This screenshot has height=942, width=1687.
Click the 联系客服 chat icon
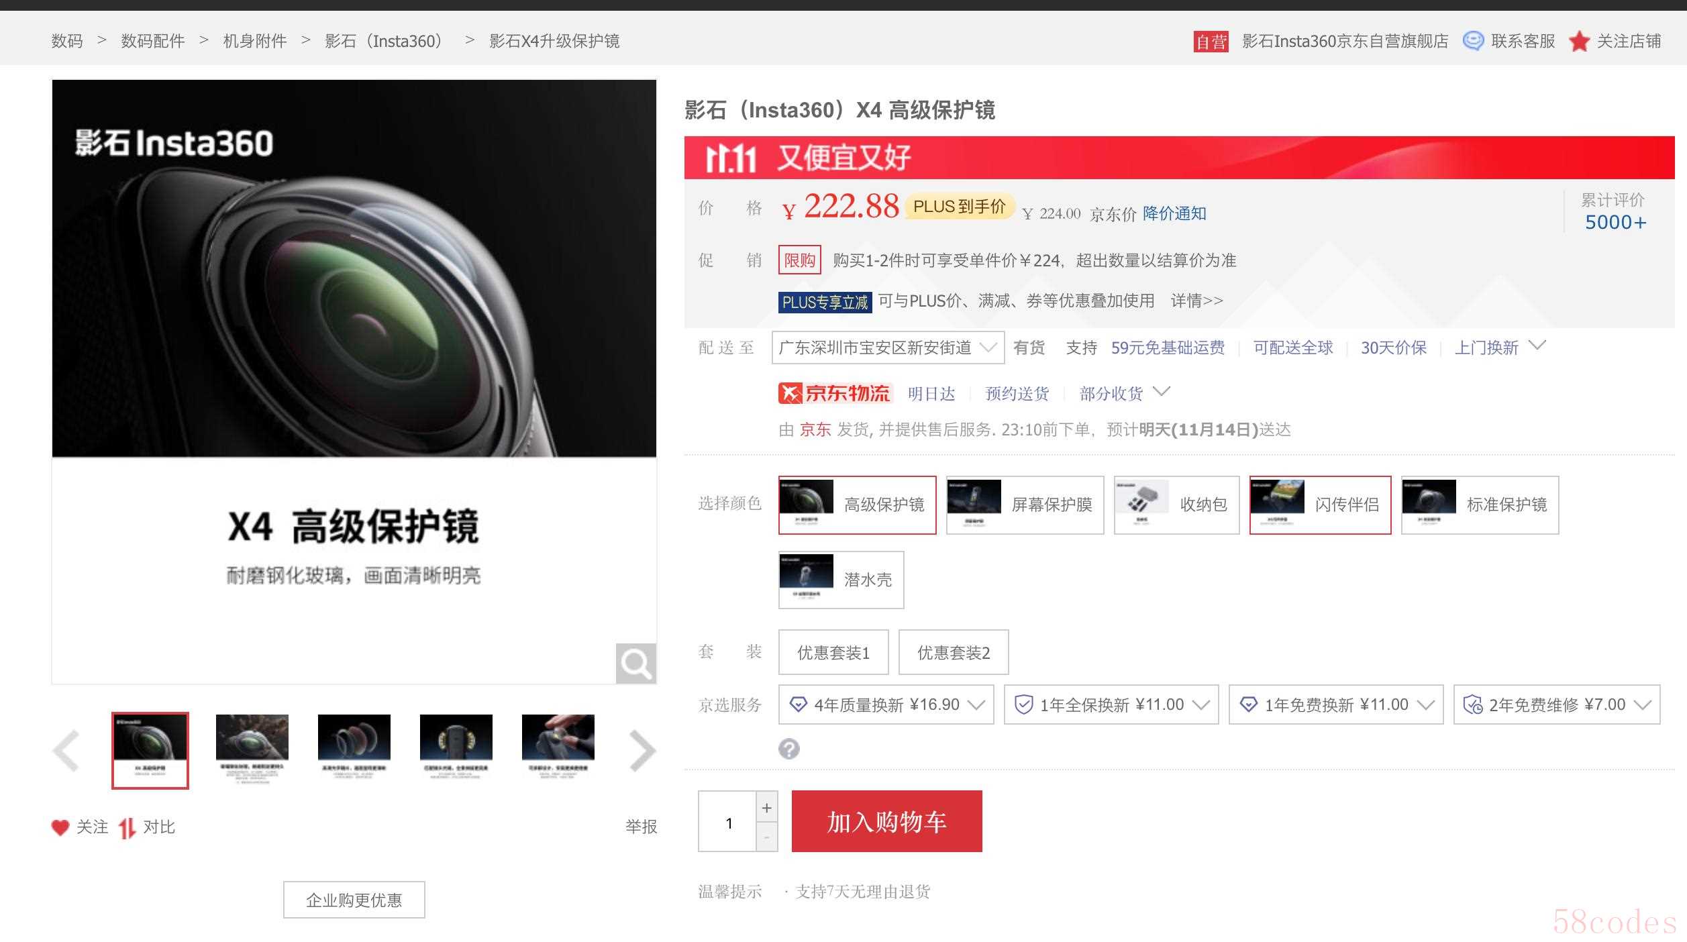point(1472,41)
